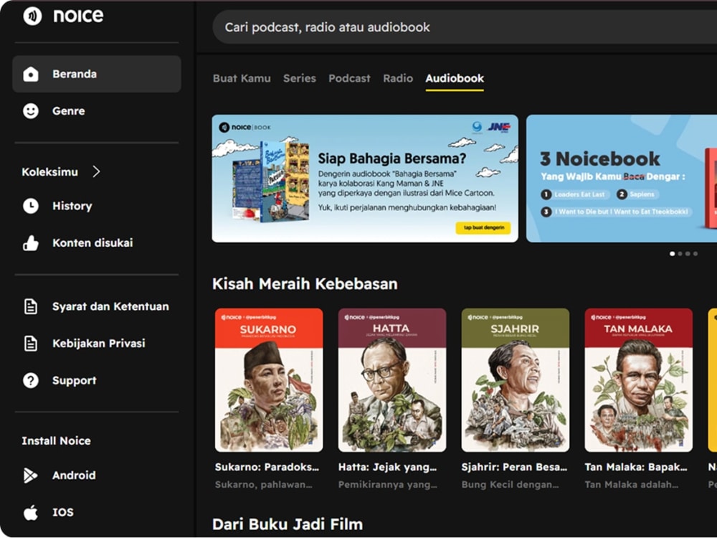Click the noice wordmark text
The image size is (717, 538).
[78, 16]
